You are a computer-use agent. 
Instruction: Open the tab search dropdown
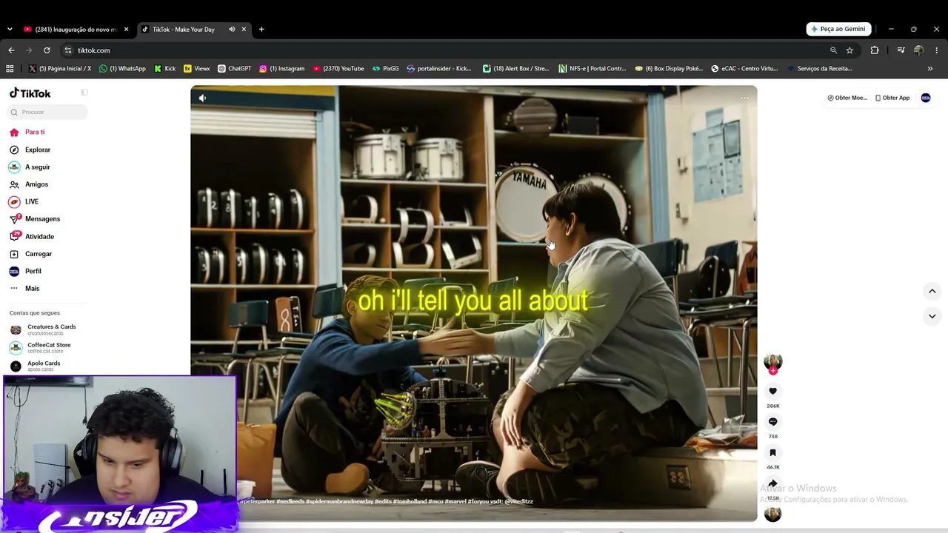10,30
